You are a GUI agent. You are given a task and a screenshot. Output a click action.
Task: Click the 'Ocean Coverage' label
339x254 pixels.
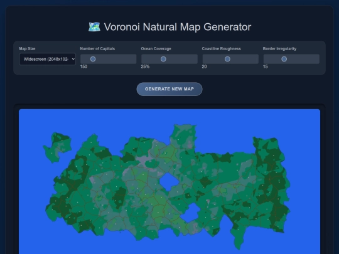(x=156, y=48)
